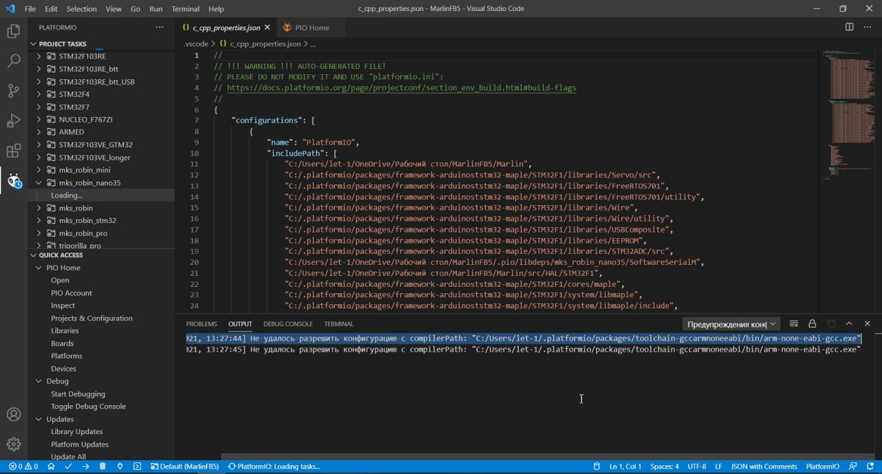Click the PlatformIO Home icon in status bar

[51, 466]
